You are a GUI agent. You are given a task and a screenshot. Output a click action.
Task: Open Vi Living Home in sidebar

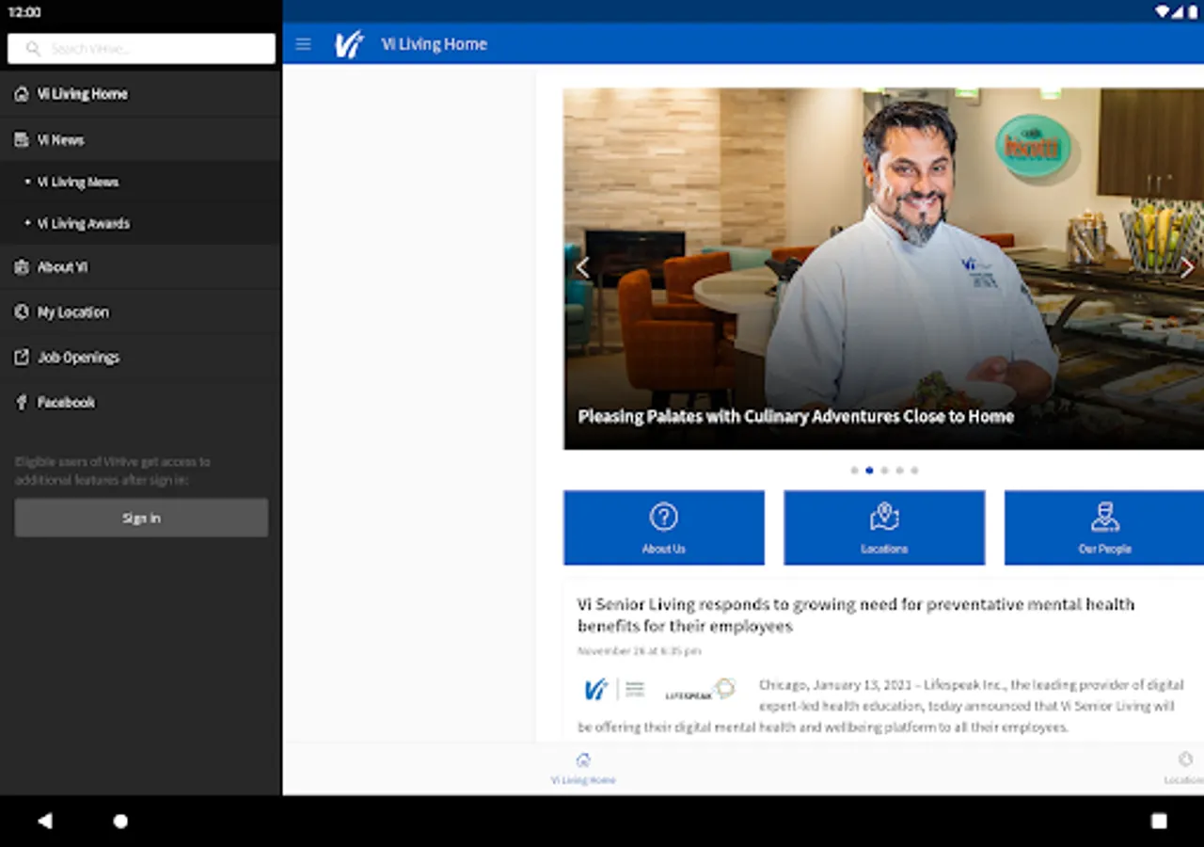pos(141,94)
